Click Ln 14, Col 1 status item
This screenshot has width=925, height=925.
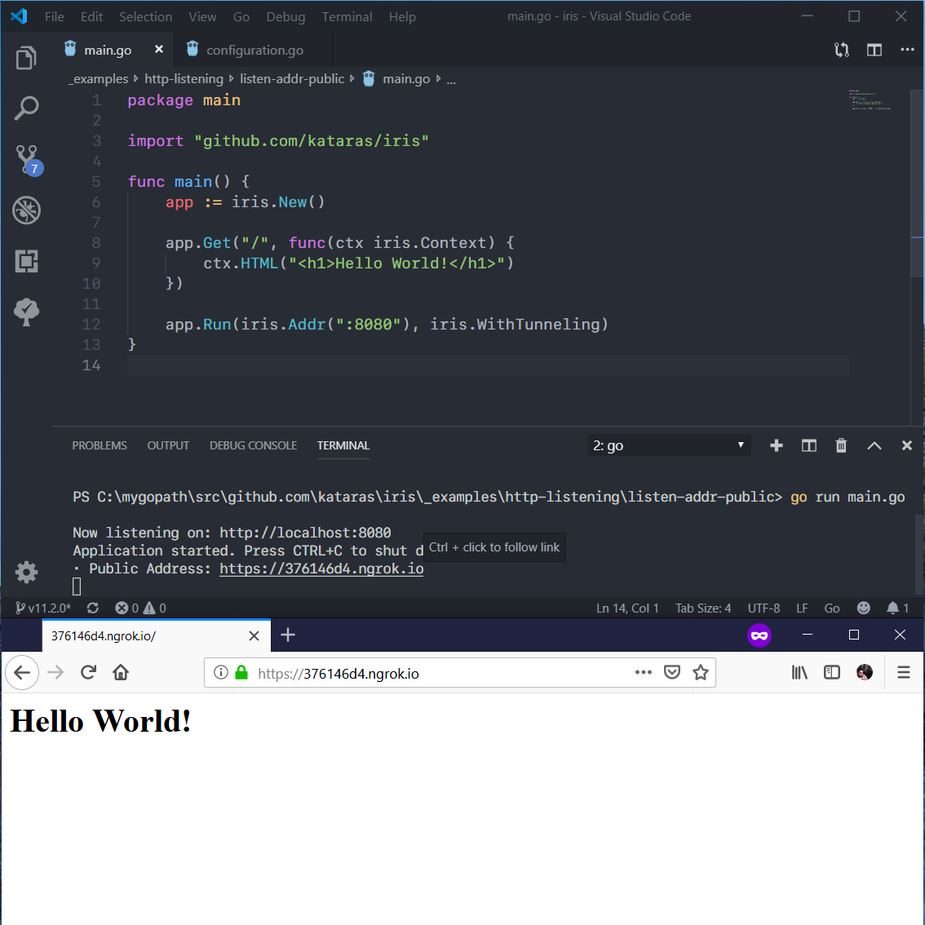pos(627,608)
